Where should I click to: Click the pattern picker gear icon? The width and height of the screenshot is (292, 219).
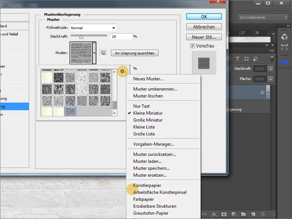click(x=123, y=71)
